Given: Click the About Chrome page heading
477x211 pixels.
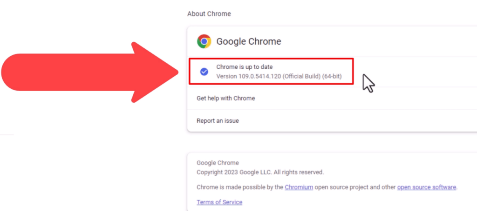Looking at the screenshot, I should coord(209,14).
